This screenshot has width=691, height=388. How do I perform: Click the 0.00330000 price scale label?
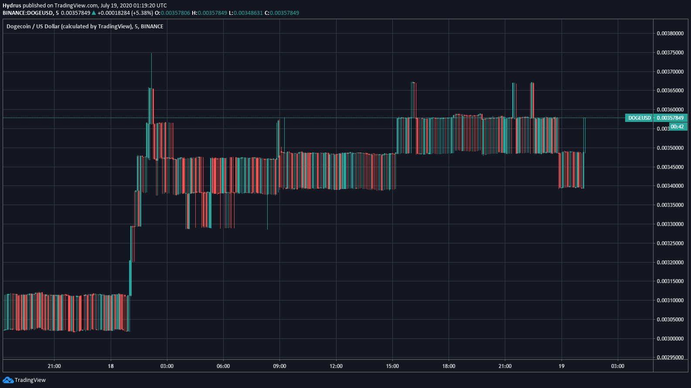670,224
